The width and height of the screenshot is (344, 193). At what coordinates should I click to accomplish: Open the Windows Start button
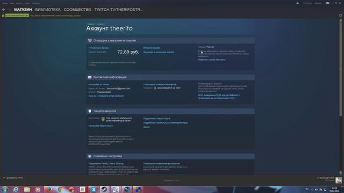4,189
